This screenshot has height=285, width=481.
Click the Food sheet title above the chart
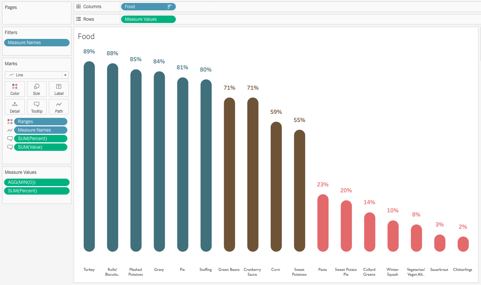86,36
